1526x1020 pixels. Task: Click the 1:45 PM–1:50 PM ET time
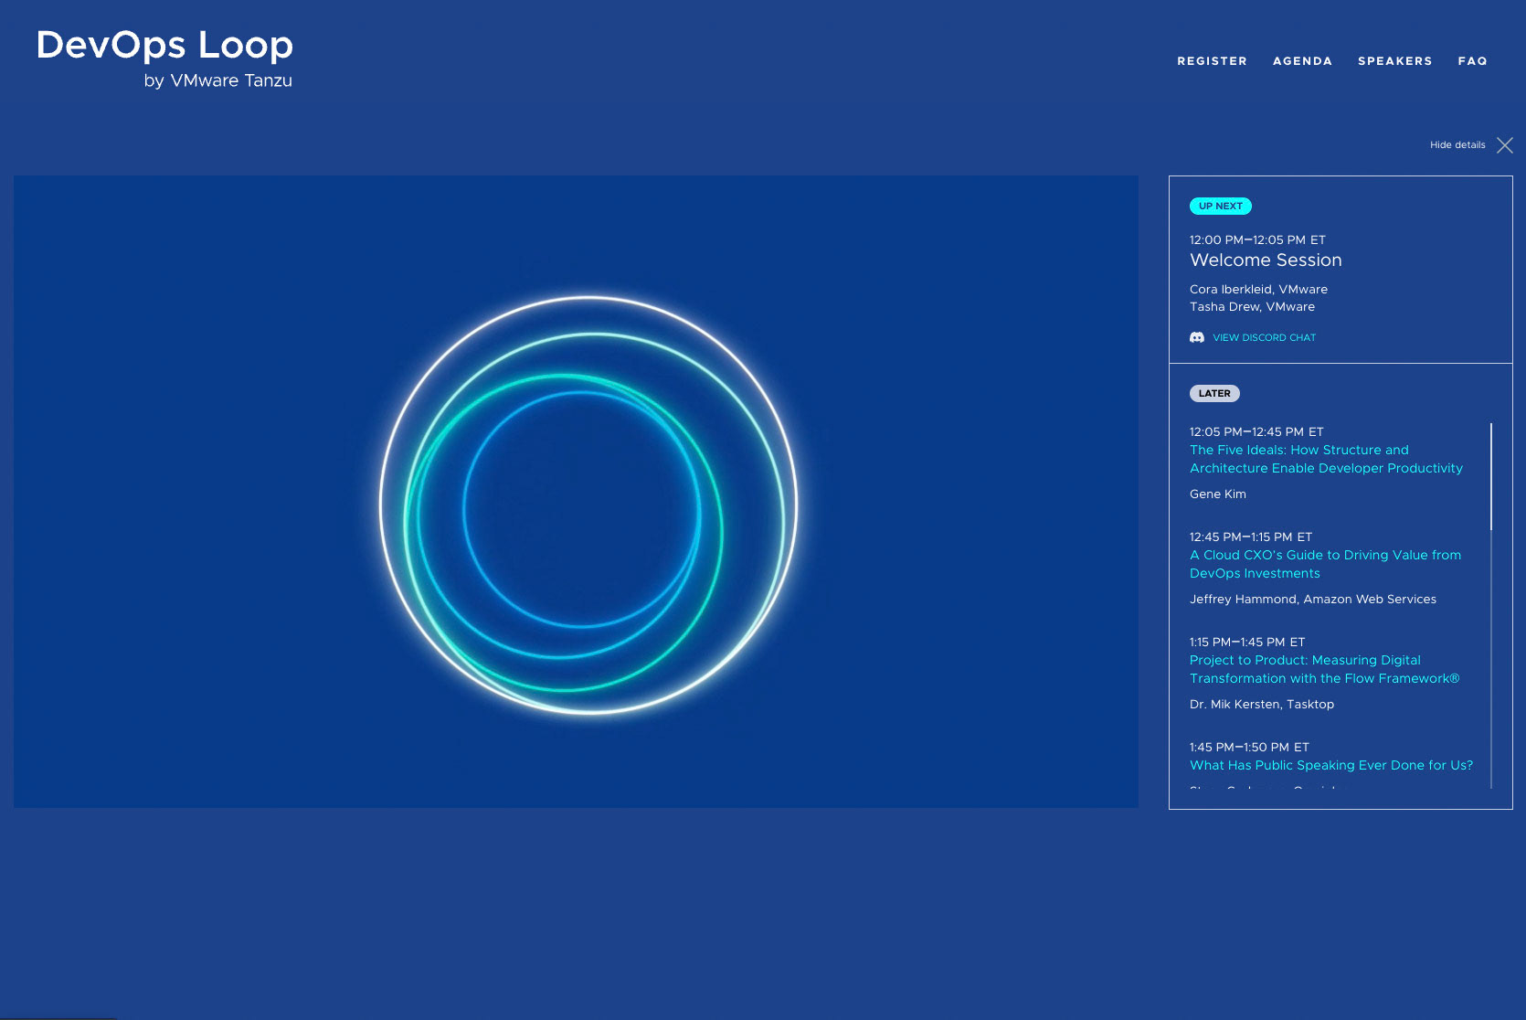point(1249,748)
